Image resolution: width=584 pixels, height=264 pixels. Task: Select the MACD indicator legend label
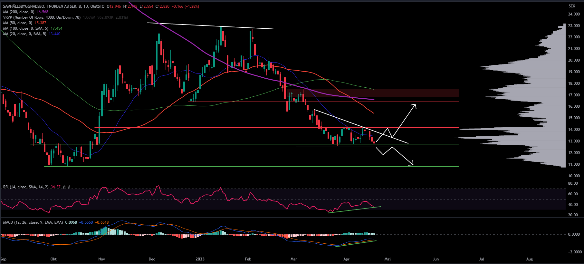[33, 222]
